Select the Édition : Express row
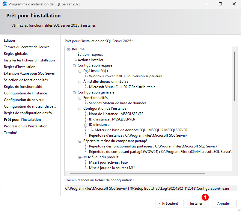Screen dimensions: 241x211 (x=90, y=55)
